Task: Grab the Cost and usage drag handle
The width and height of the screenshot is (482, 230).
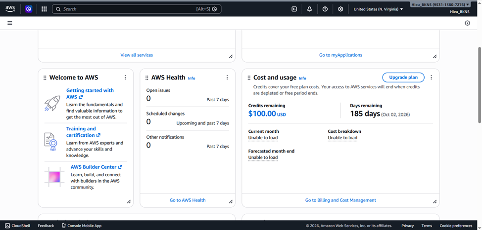Action: pos(249,78)
